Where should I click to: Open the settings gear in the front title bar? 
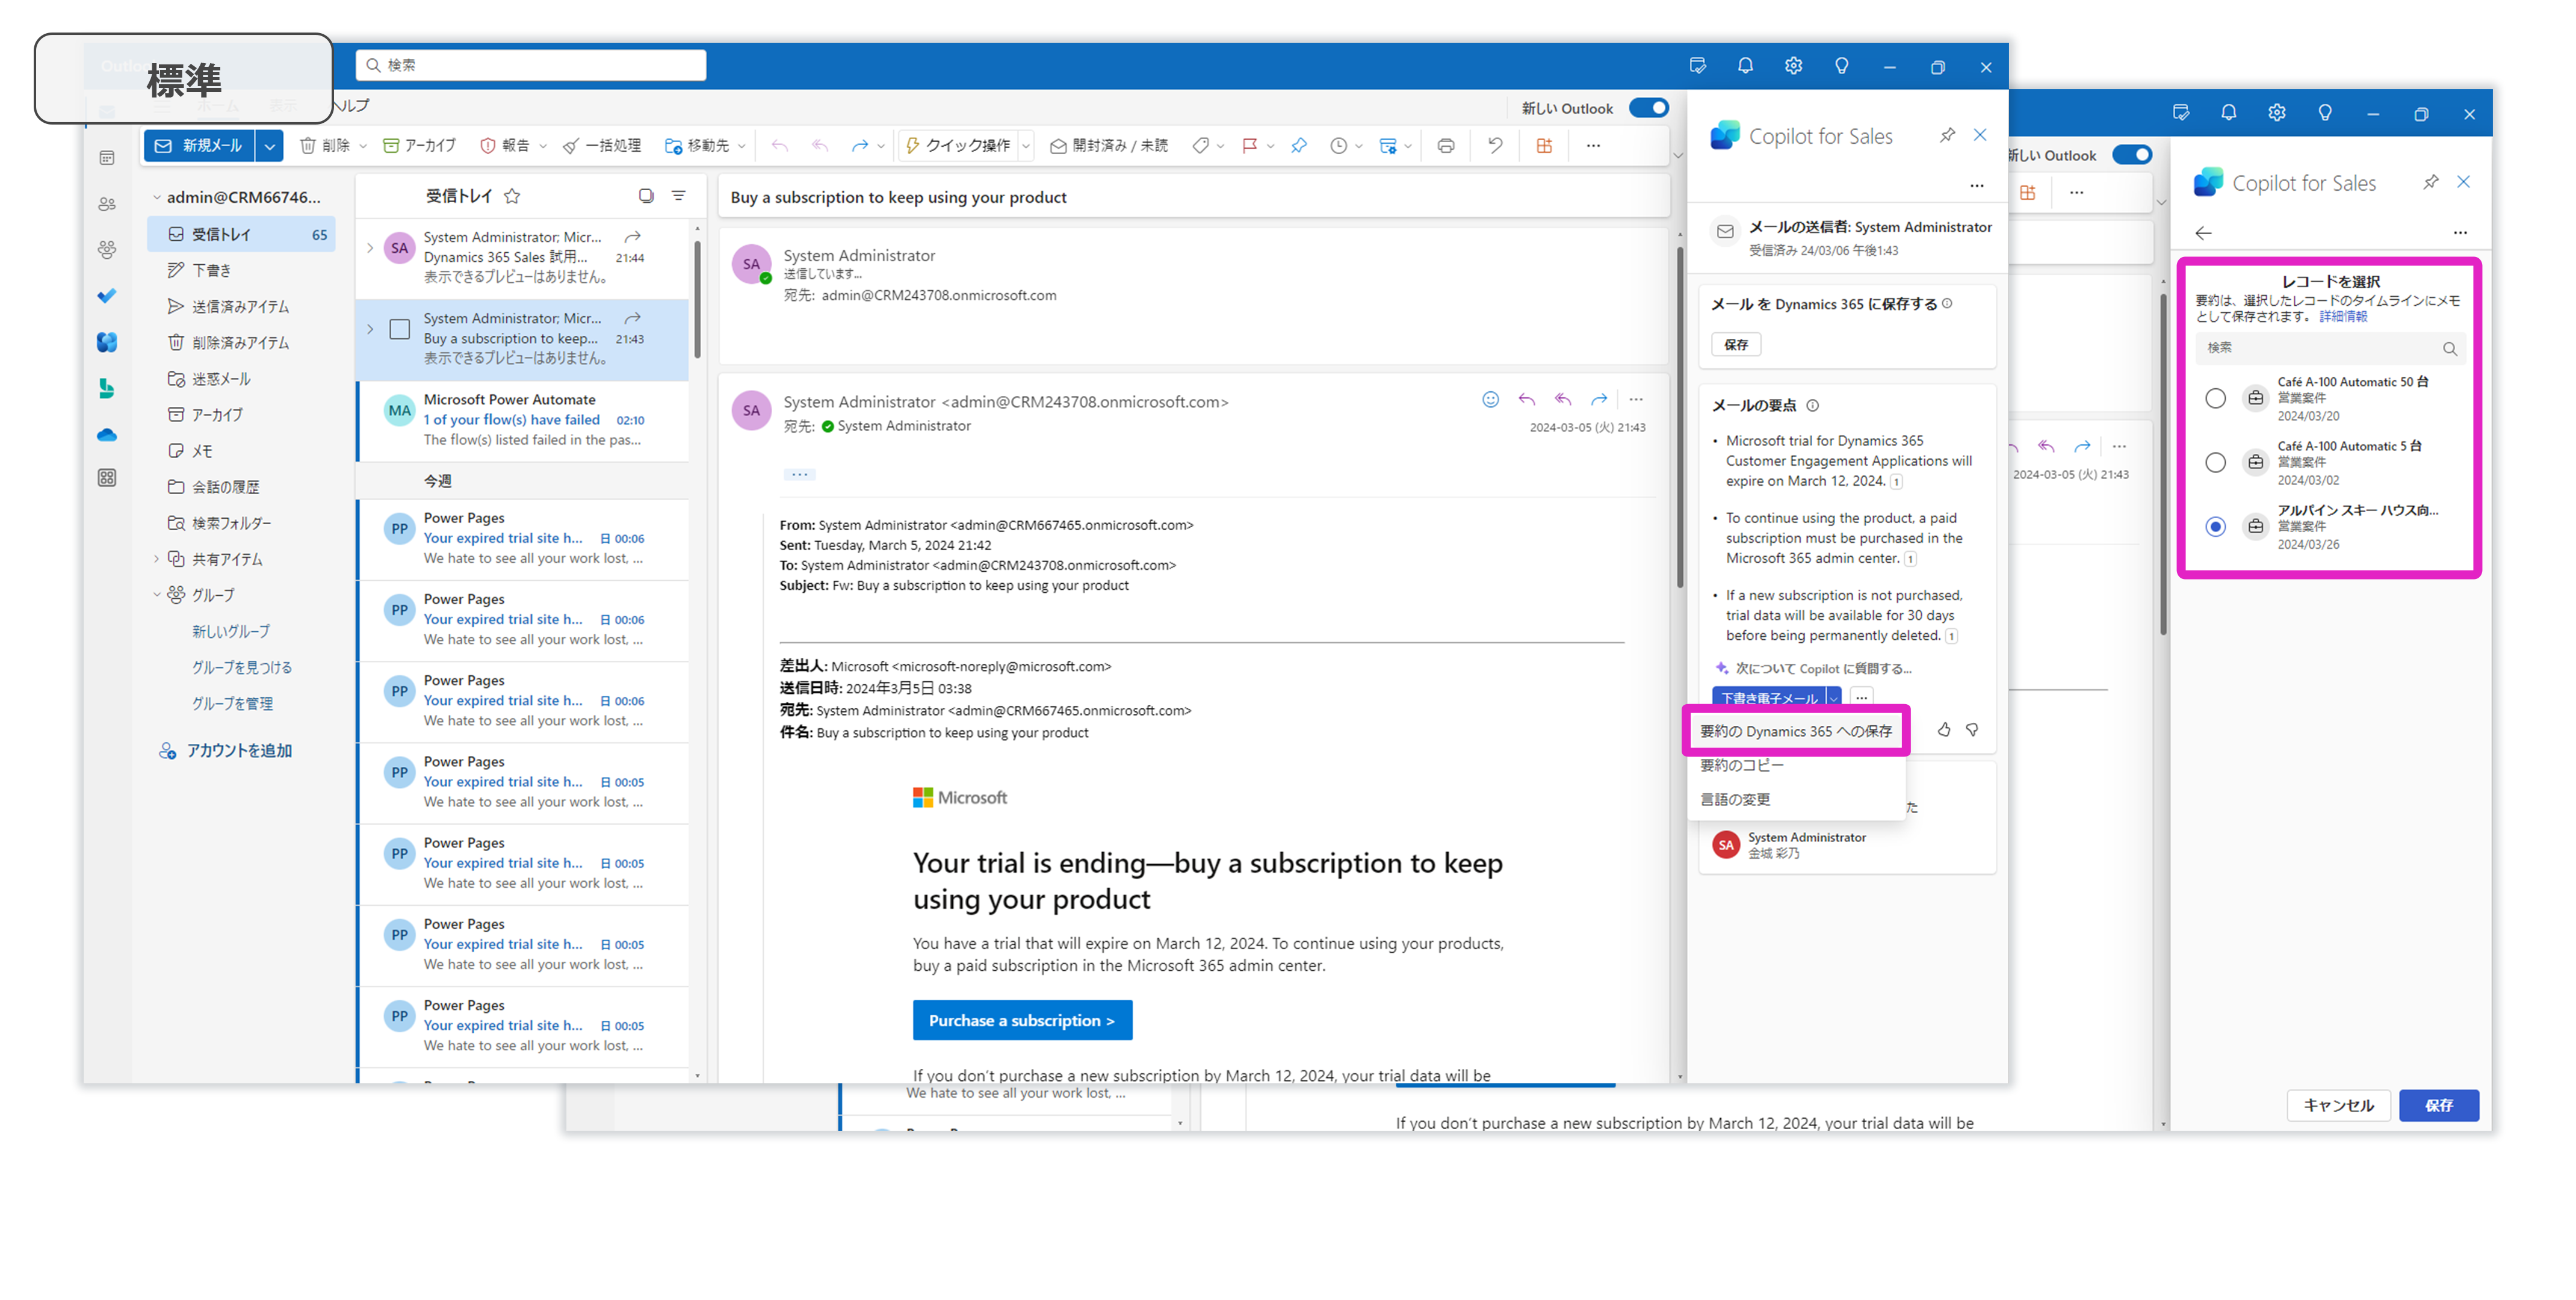tap(1793, 66)
